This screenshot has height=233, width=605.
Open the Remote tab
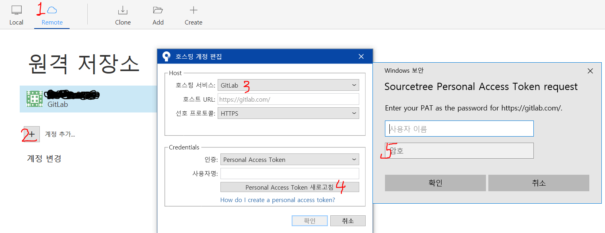click(52, 16)
